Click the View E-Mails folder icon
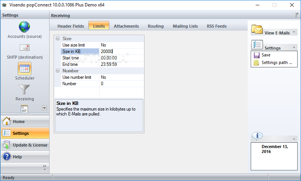Screen dimensions: 301x181 click(x=257, y=29)
